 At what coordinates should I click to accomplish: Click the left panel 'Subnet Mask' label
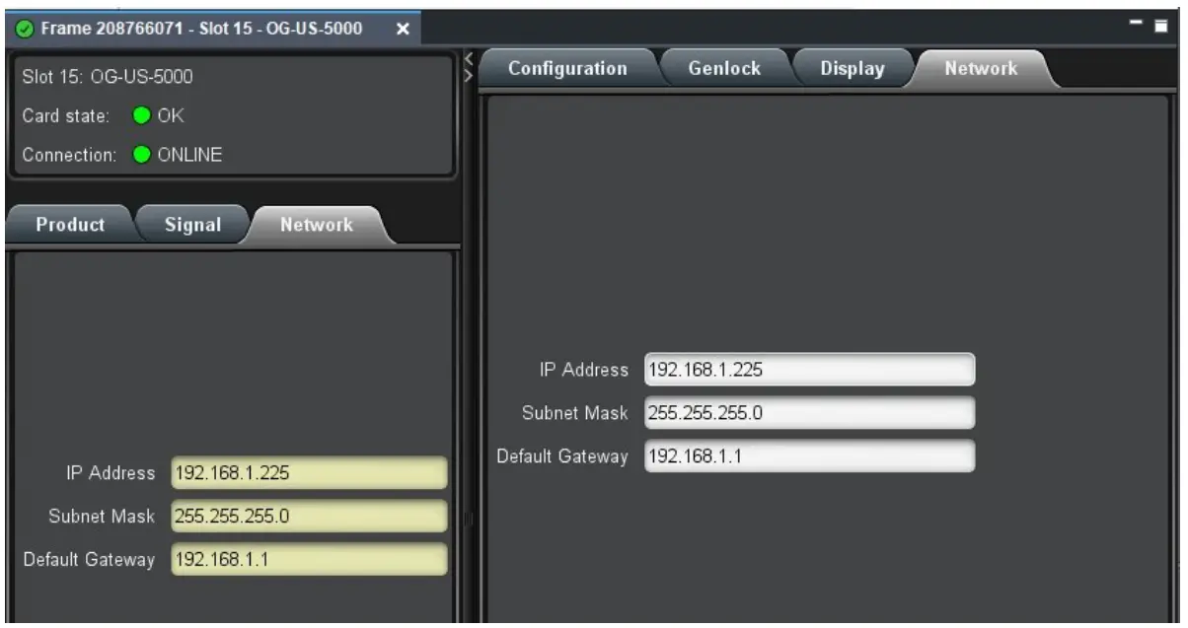point(102,516)
